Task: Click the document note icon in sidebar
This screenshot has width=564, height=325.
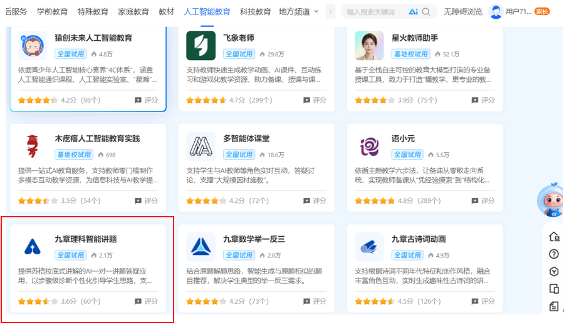Action: [x=554, y=306]
